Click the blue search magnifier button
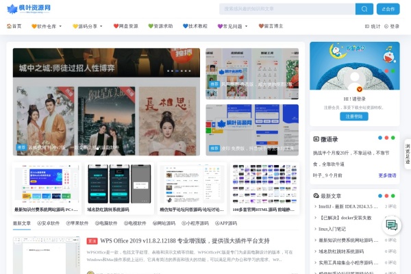Viewport: 411px width, 274px height. [364, 9]
